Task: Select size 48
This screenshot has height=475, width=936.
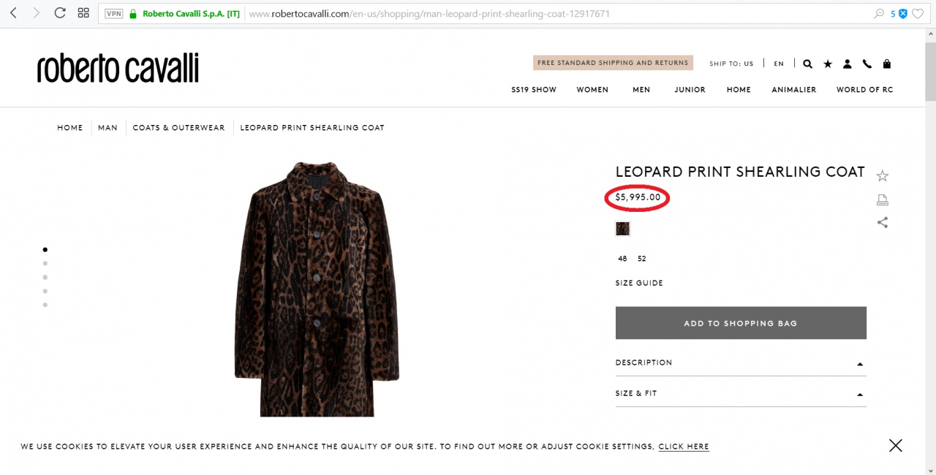Action: click(622, 259)
